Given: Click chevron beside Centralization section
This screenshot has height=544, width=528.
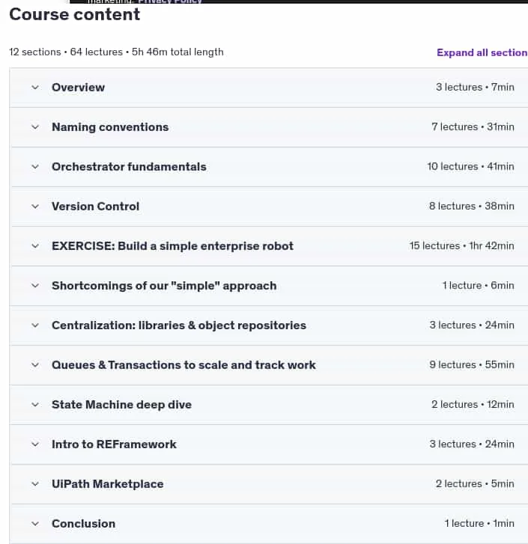Looking at the screenshot, I should click(x=35, y=326).
